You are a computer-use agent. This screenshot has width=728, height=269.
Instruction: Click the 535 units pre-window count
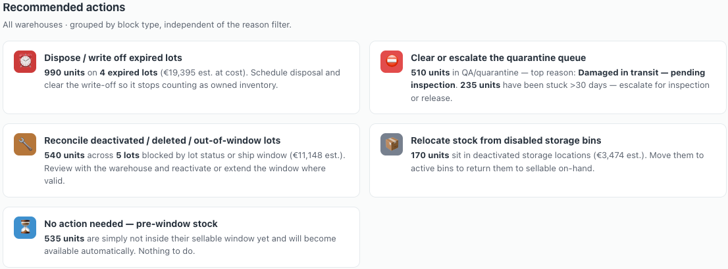click(x=64, y=238)
